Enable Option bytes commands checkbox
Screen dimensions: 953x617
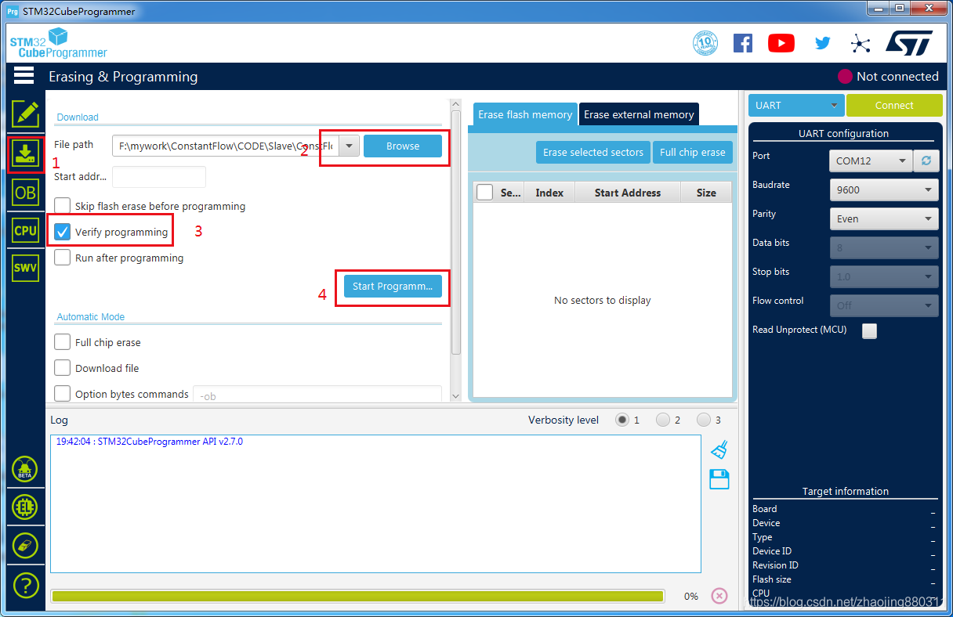[62, 394]
